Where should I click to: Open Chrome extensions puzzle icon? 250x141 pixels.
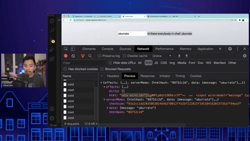coord(239,20)
